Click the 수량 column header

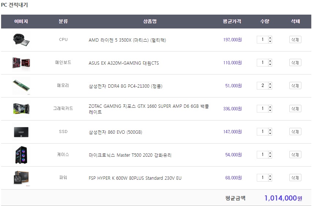pos(265,21)
